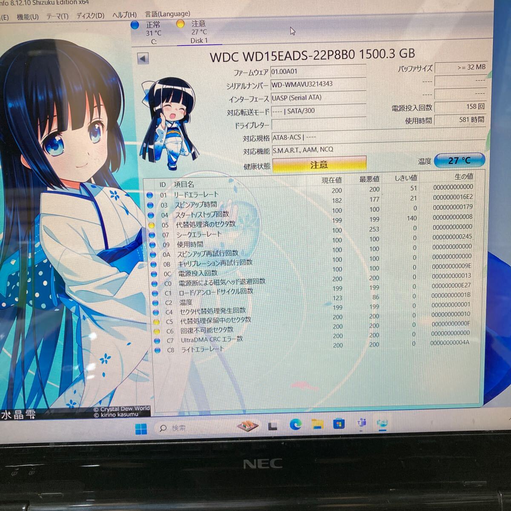Open Microsoft Teams from the taskbar
This screenshot has height=511, width=511.
[x=361, y=423]
